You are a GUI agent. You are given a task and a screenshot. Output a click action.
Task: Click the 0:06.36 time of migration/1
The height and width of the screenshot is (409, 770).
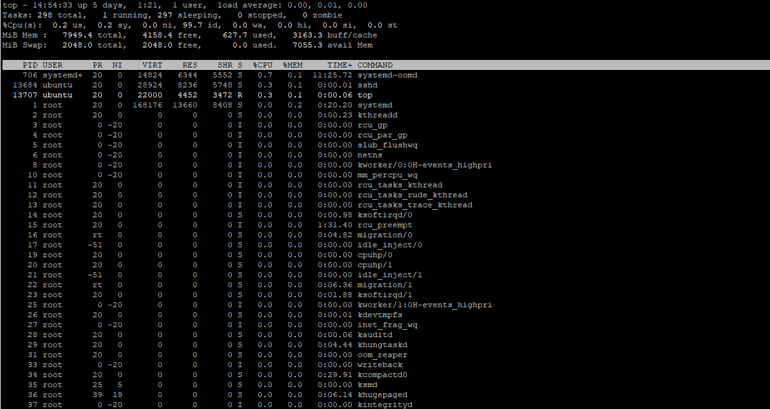(335, 285)
